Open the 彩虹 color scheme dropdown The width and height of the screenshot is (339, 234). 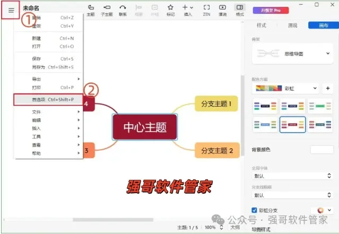coord(285,88)
